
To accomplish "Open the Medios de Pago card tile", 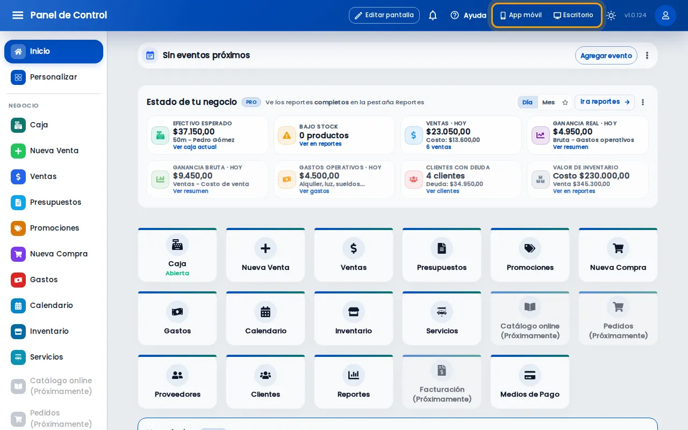I will pyautogui.click(x=530, y=382).
